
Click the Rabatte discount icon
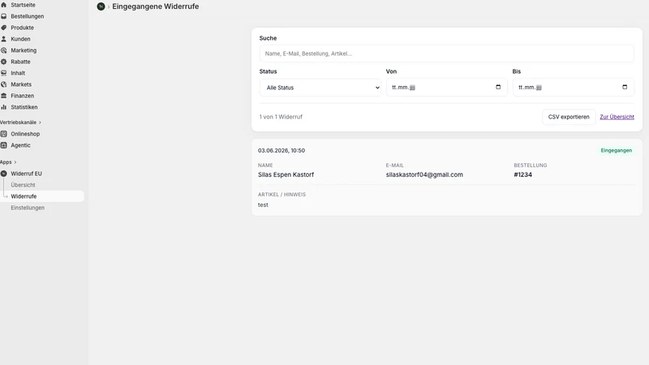pos(4,62)
